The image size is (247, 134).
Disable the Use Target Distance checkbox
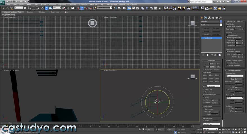pos(227,27)
